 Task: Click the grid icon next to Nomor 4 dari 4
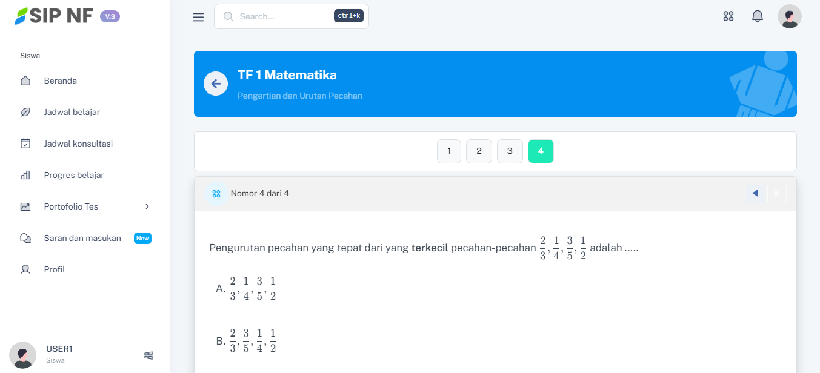[x=216, y=194]
